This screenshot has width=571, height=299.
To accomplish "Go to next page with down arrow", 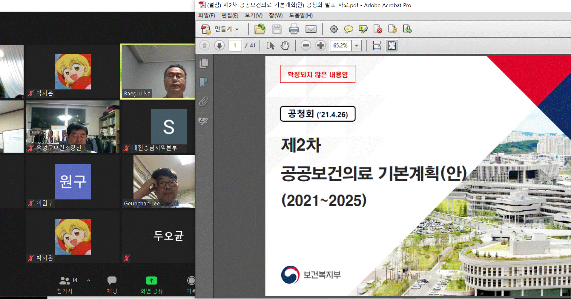I will (x=219, y=46).
